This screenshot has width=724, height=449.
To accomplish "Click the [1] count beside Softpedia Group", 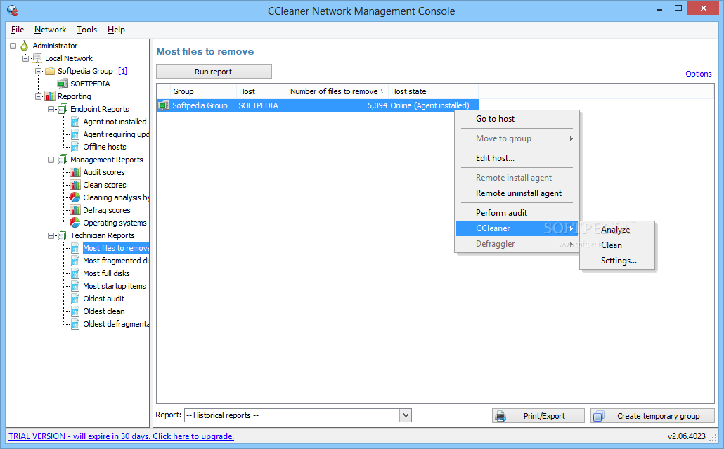I will click(122, 71).
